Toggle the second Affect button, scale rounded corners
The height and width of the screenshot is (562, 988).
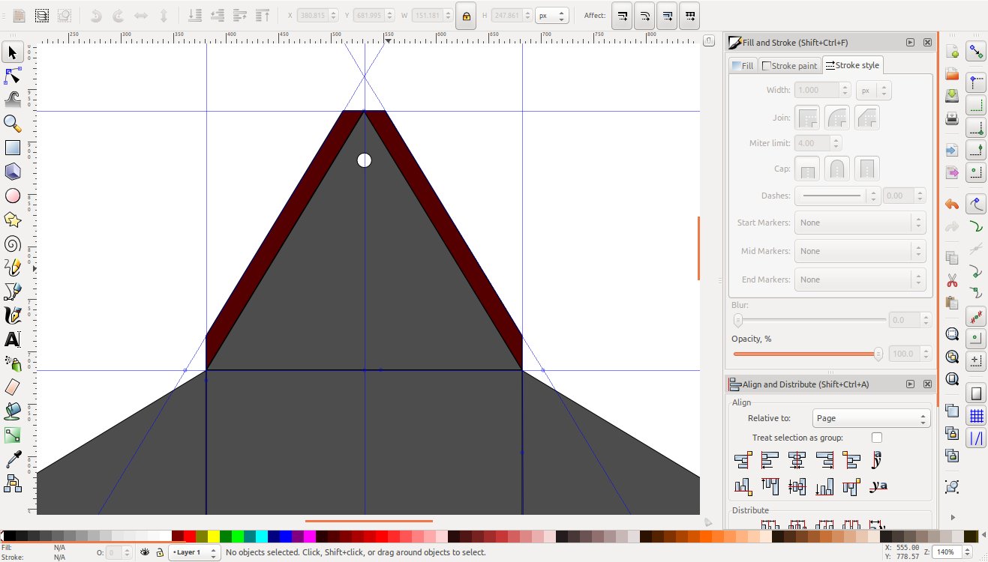(x=644, y=16)
